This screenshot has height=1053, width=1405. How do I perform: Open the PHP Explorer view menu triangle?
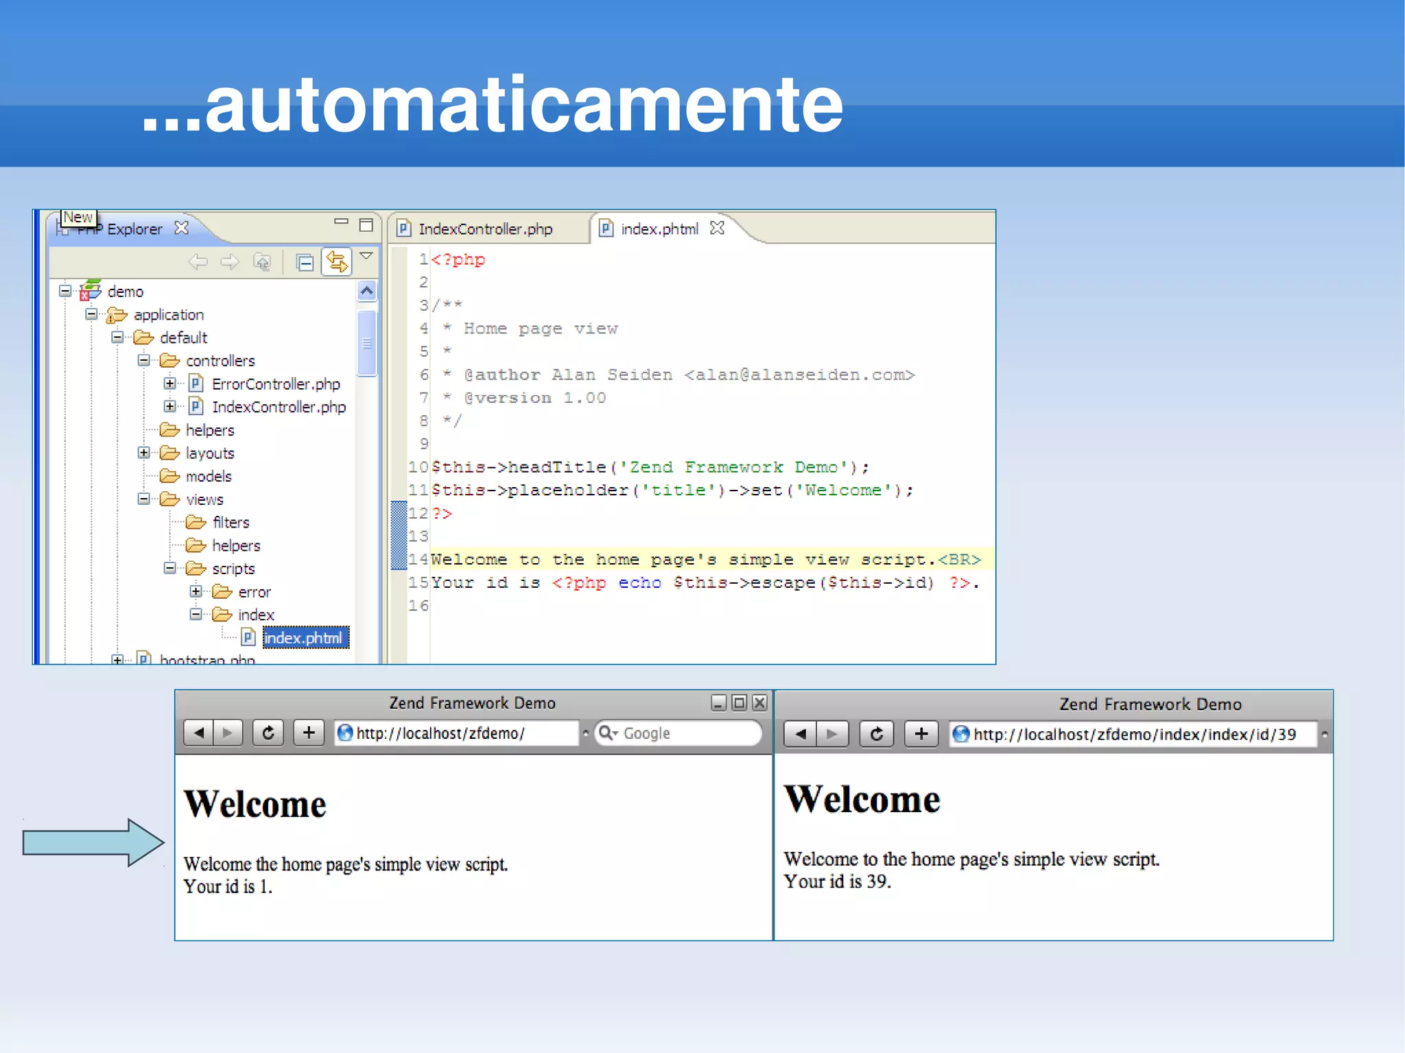[x=366, y=256]
